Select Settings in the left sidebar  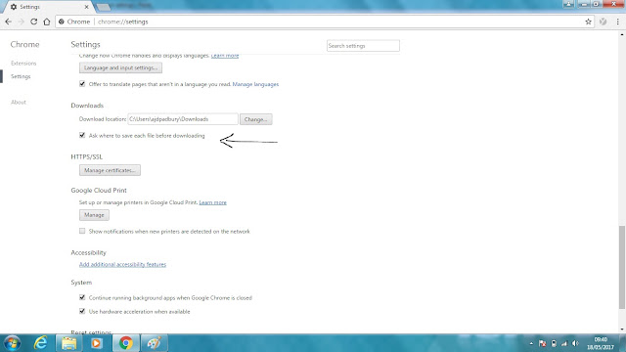point(21,76)
